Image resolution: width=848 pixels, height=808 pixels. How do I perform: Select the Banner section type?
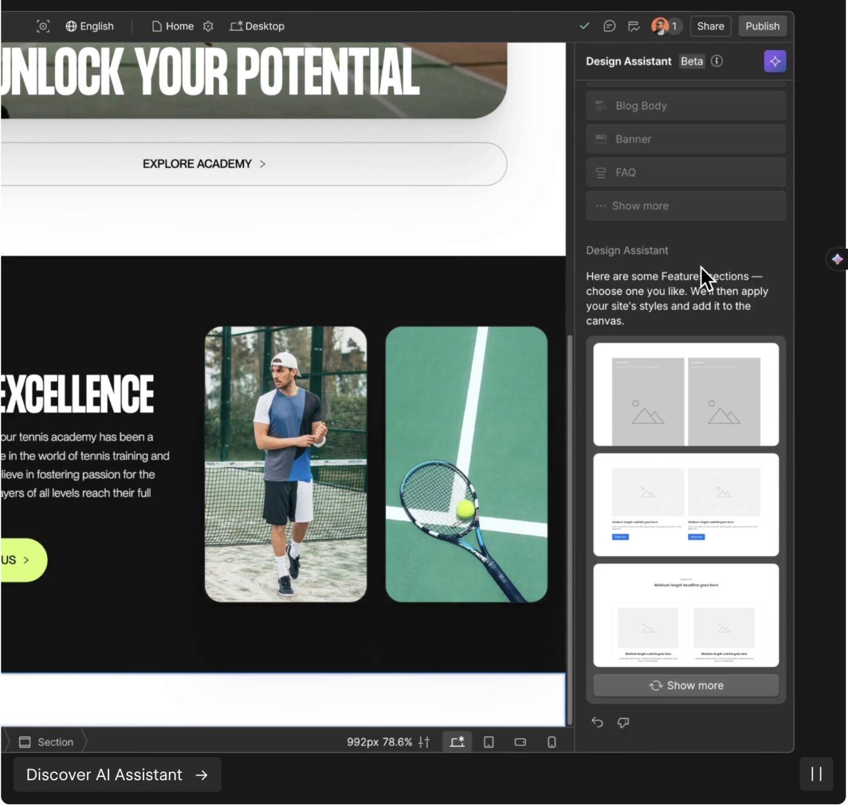point(686,139)
